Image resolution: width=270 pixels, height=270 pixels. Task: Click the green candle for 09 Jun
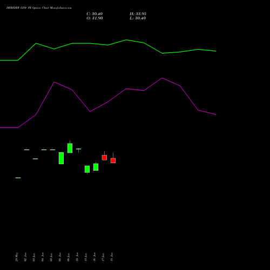pyautogui.click(x=70, y=148)
